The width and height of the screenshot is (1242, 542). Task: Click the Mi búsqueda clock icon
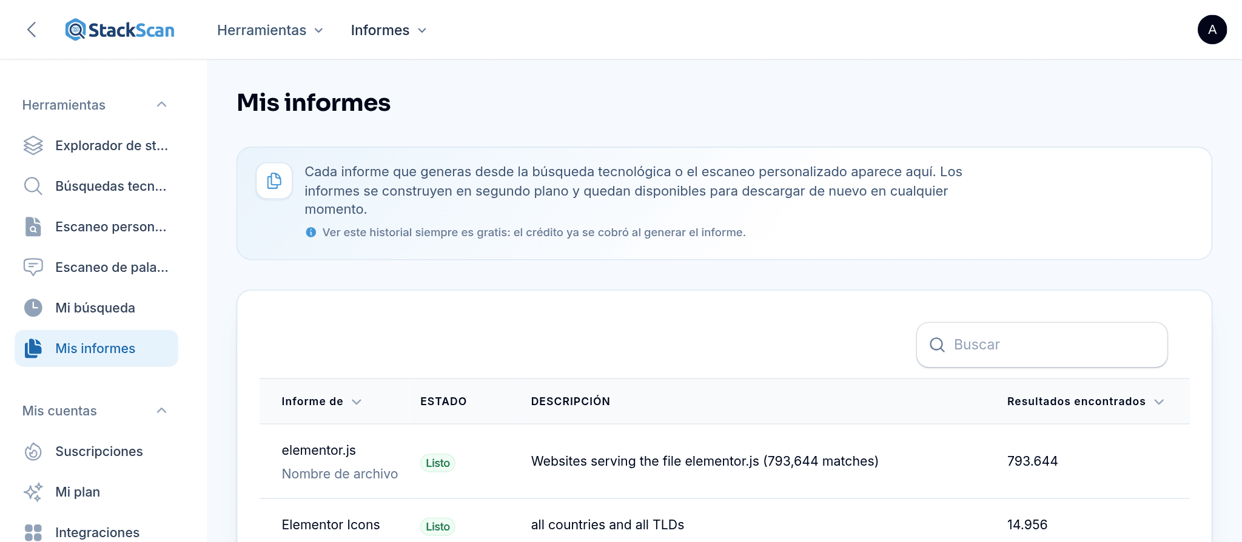point(33,308)
